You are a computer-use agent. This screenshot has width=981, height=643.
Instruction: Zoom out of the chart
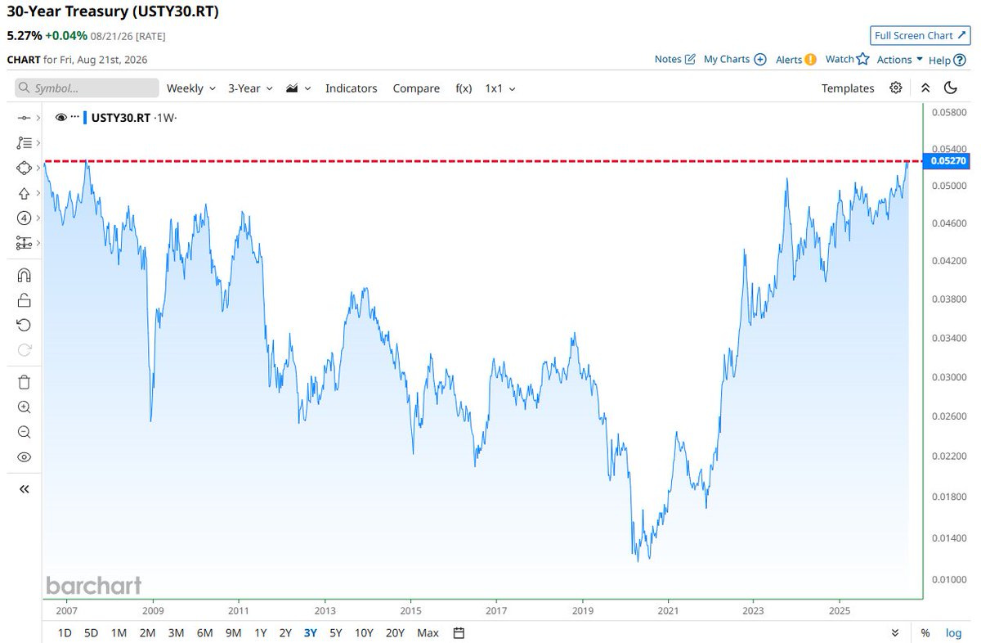click(x=24, y=432)
